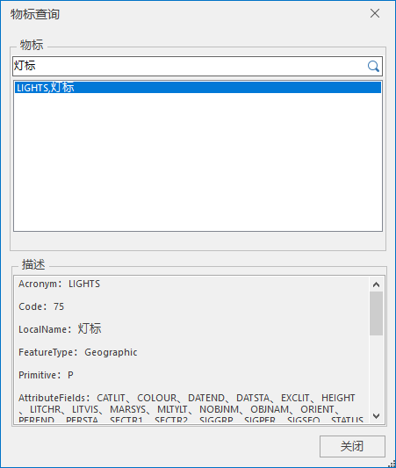This screenshot has width=396, height=468.
Task: Click the FeatureType: Geographic line
Action: click(78, 352)
